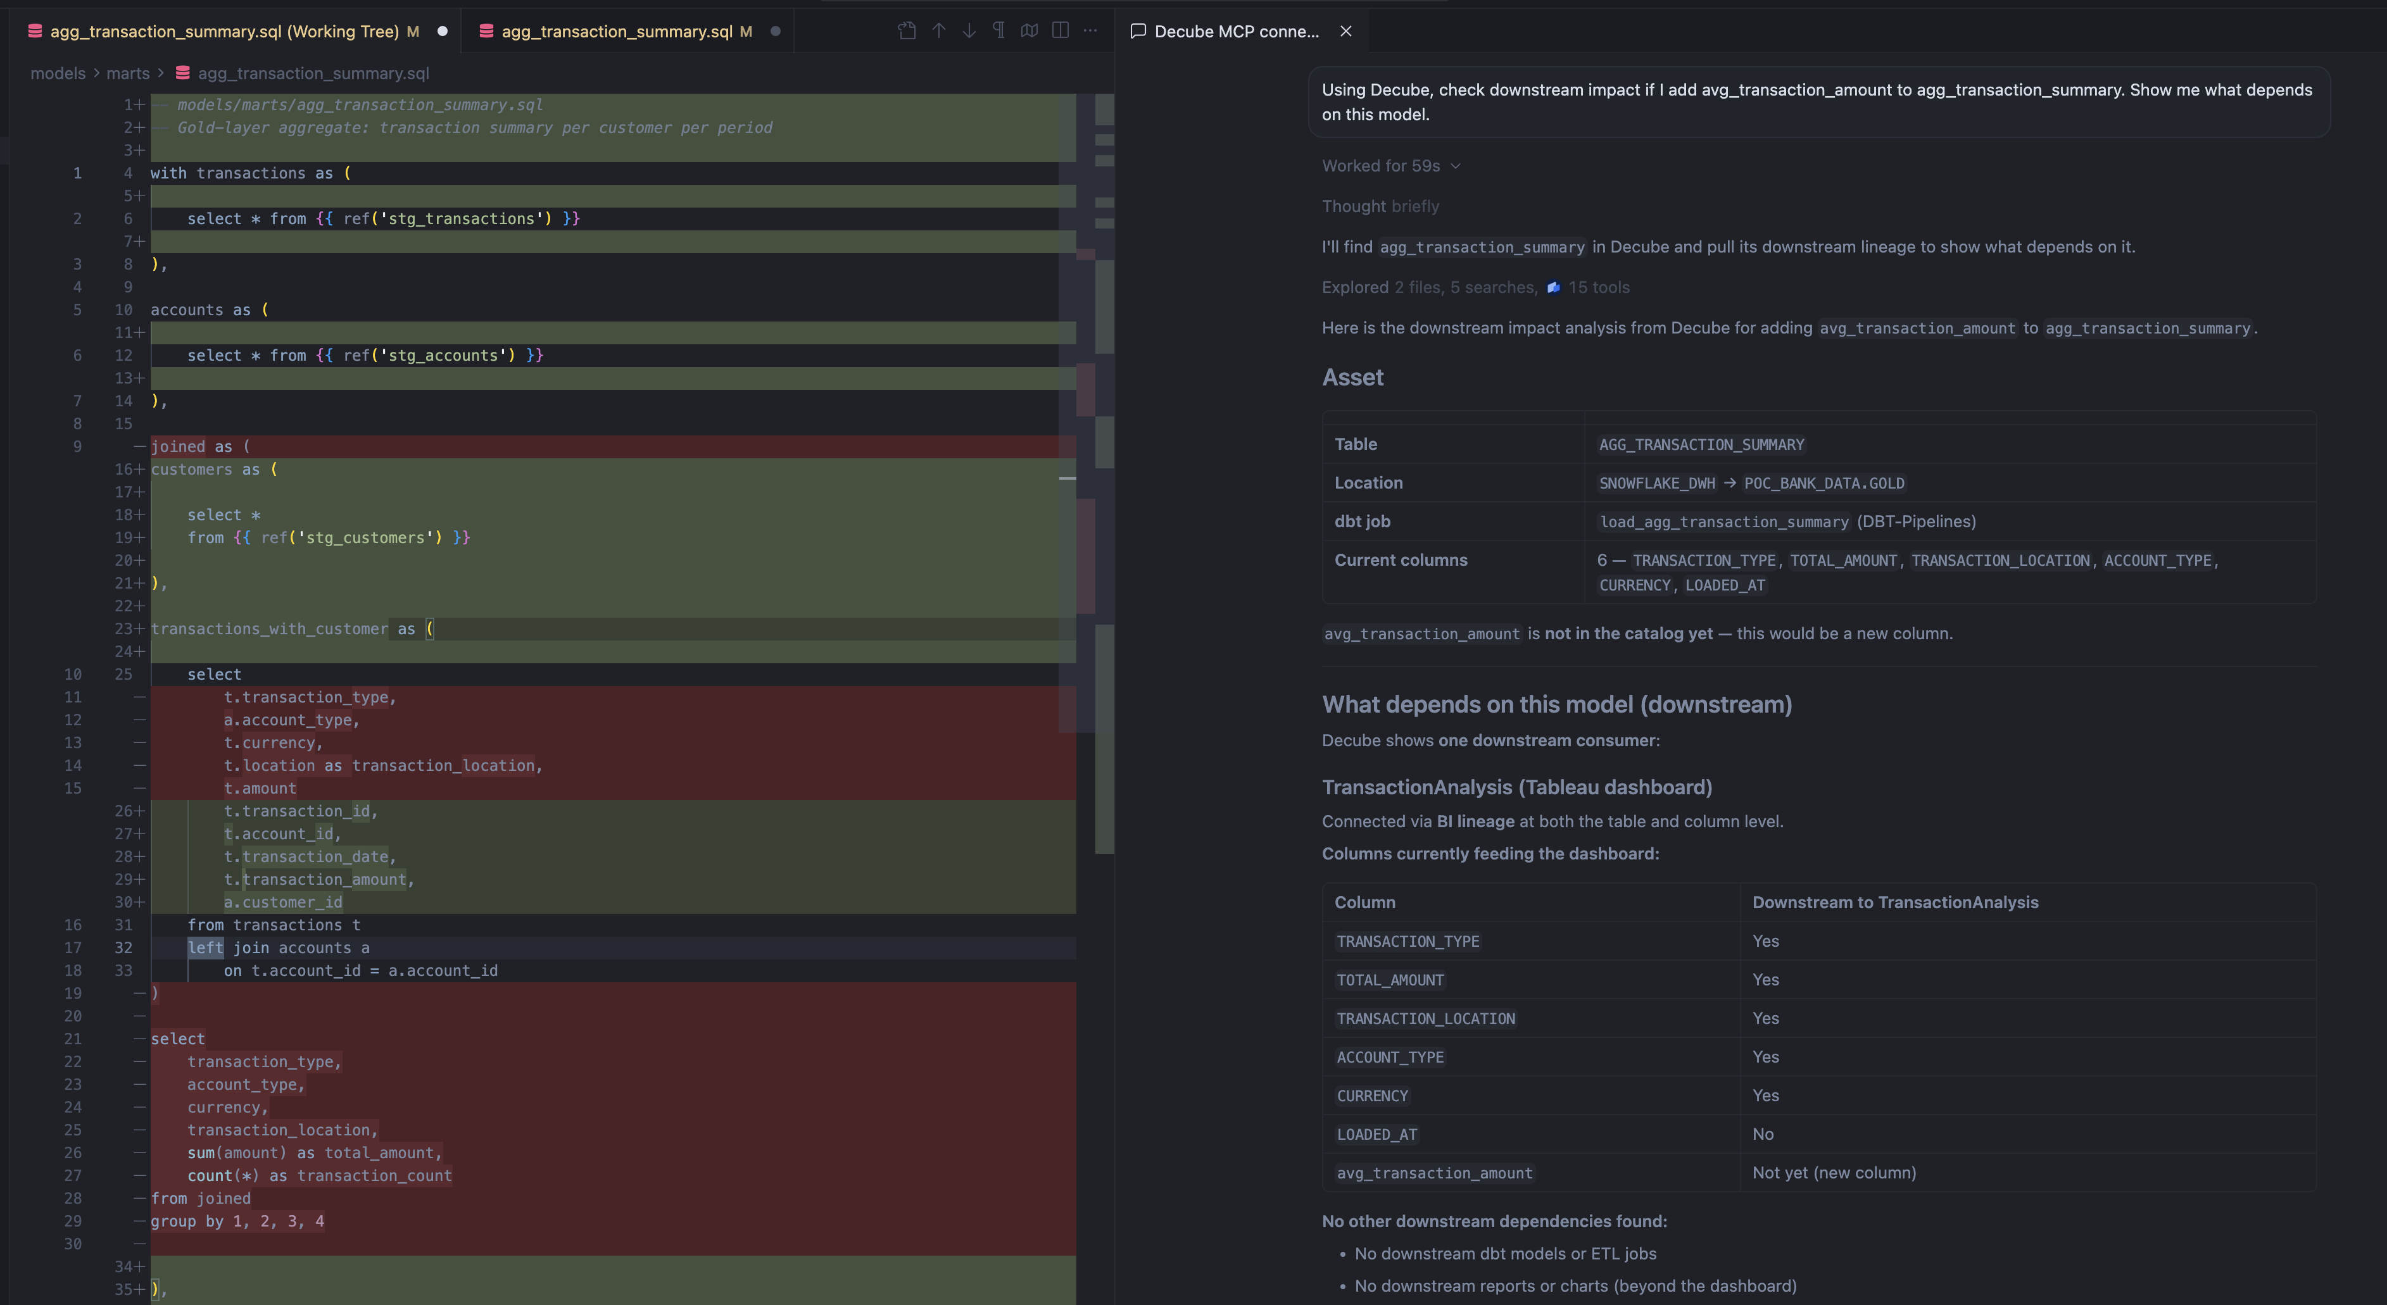This screenshot has width=2387, height=1305.
Task: Click the AGG_TRANSACTION_SUMMARY table value
Action: pyautogui.click(x=1701, y=444)
